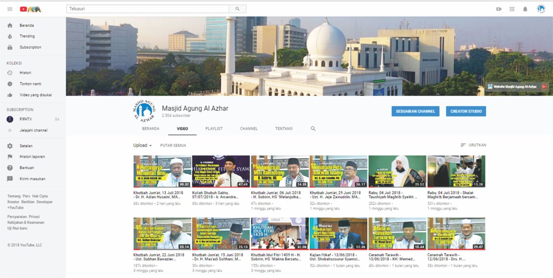553x278 pixels.
Task: Open Khutbah Jum'at 22 Juni 2018 thumbnail
Action: coord(162,233)
